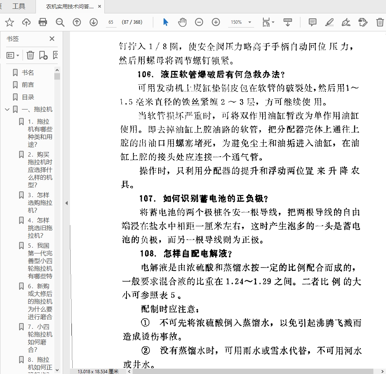Select the hand pan tool

[x=182, y=22]
